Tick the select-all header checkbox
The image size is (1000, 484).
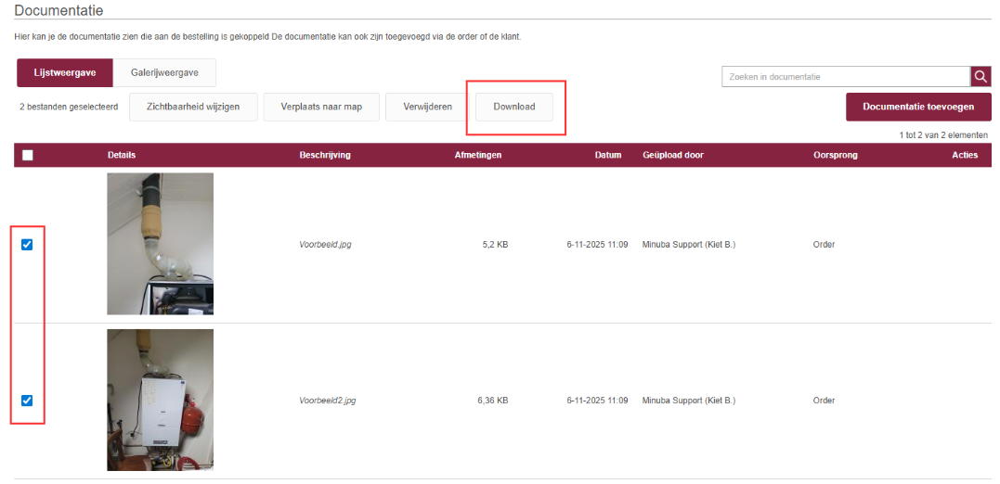coord(27,155)
